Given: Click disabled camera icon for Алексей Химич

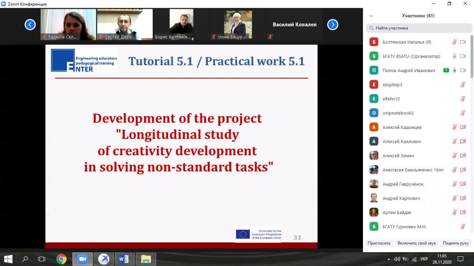Looking at the screenshot, I should [463, 156].
